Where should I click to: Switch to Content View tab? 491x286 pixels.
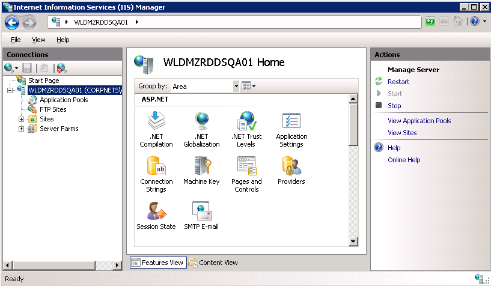point(213,263)
